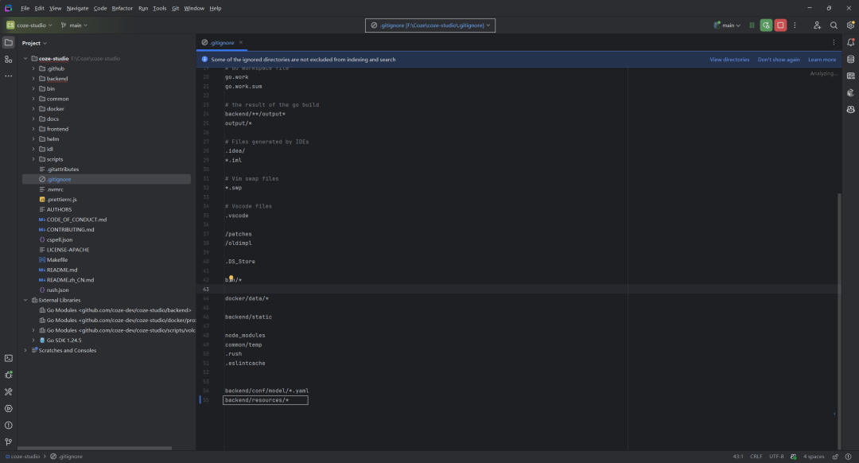Screen dimensions: 859x463
Task: Click the 43:1 caret position
Action: [x=738, y=457]
